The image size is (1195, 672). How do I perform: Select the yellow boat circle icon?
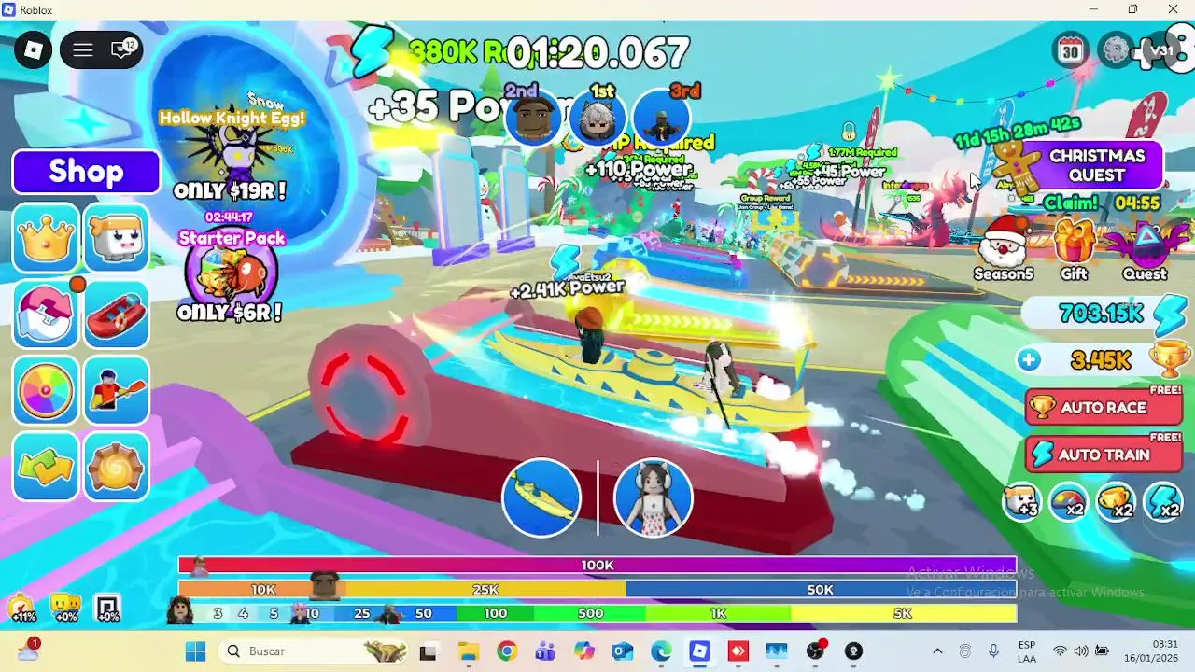[x=541, y=497]
